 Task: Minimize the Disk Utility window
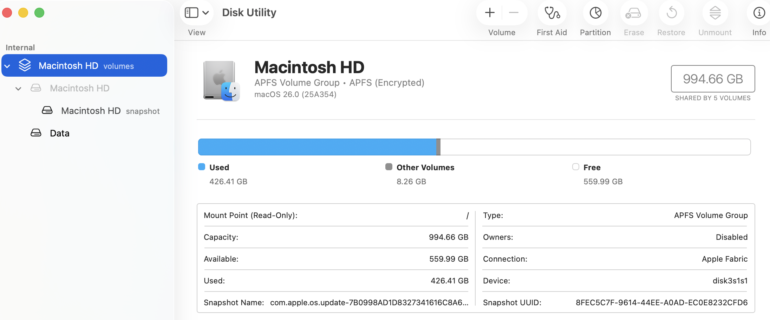23,13
